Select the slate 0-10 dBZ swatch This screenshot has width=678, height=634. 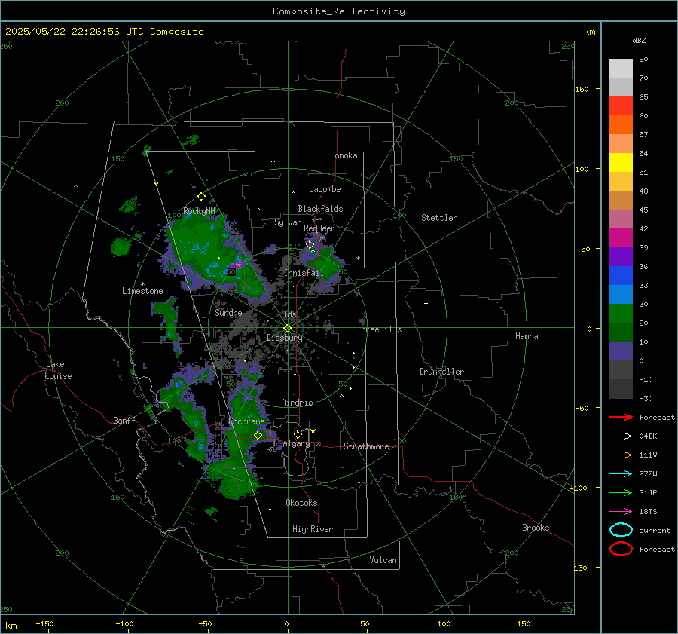coord(621,351)
